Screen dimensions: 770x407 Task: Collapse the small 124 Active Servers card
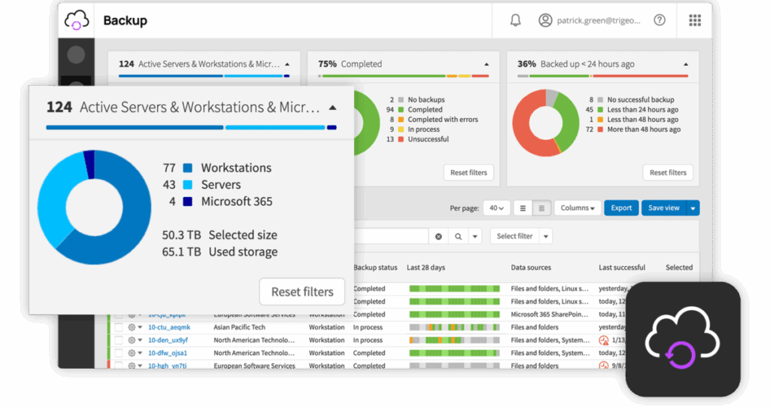tap(287, 65)
